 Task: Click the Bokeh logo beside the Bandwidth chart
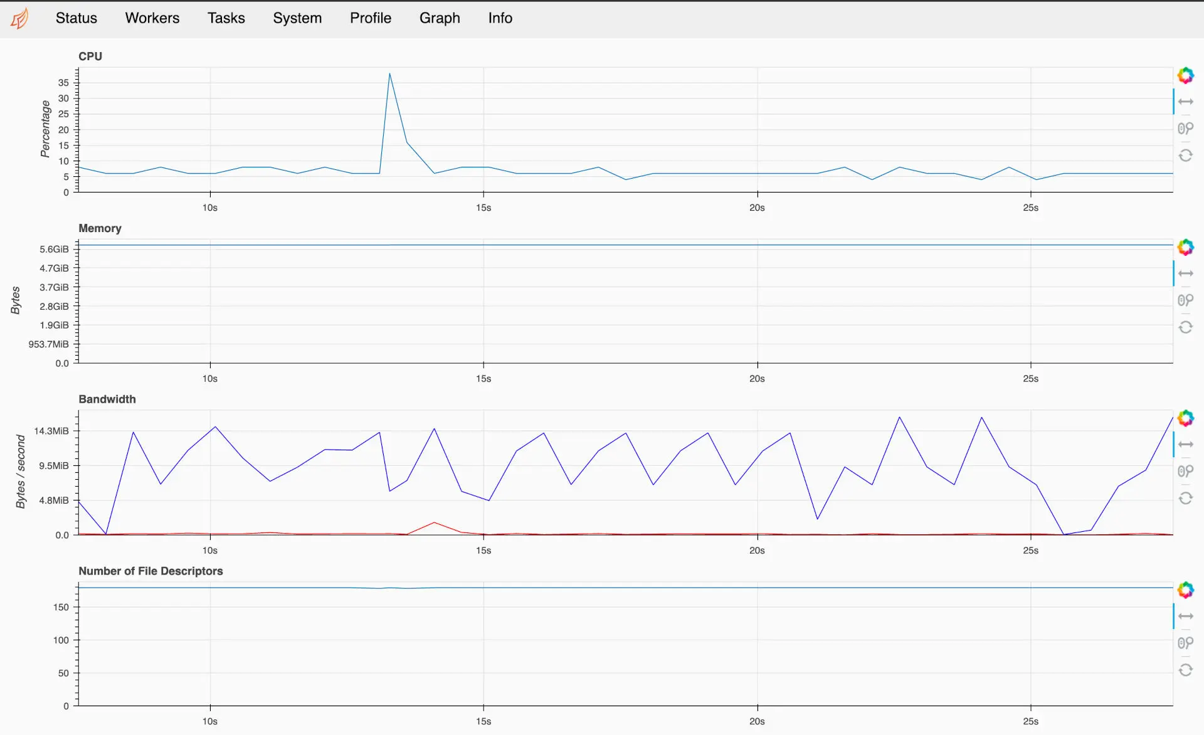pyautogui.click(x=1186, y=418)
